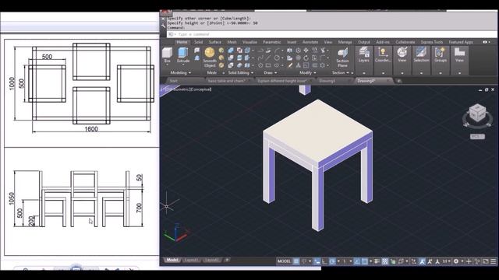Toggle Object Snap in status bar
Screen dimensions: 499x280
pyautogui.click(x=365, y=261)
